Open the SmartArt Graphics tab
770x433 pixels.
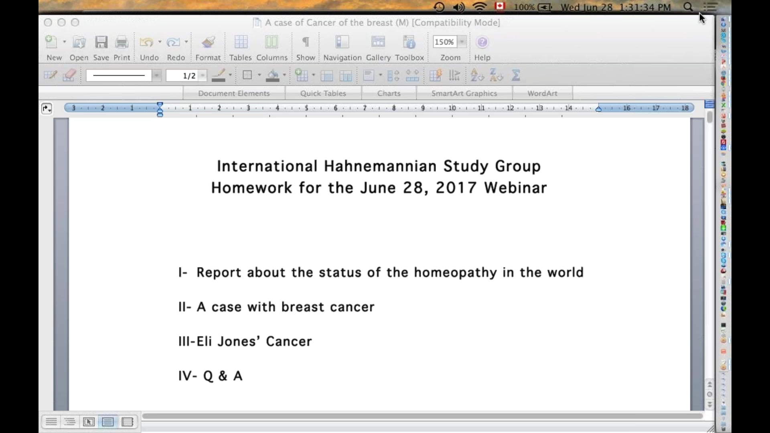tap(464, 93)
